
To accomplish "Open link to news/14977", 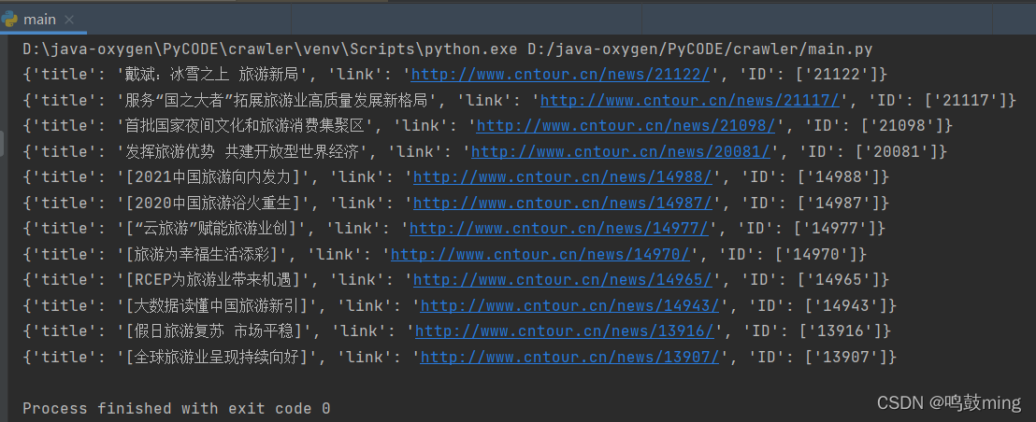I will point(559,229).
